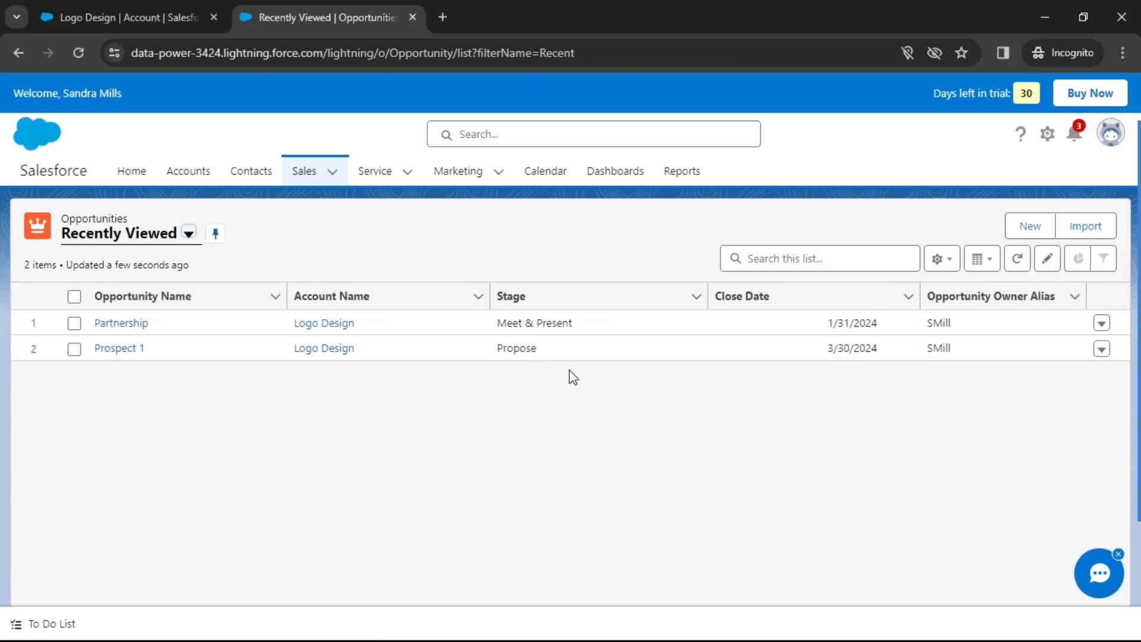Click the days left in trial badge 30
The width and height of the screenshot is (1141, 642).
(x=1026, y=93)
